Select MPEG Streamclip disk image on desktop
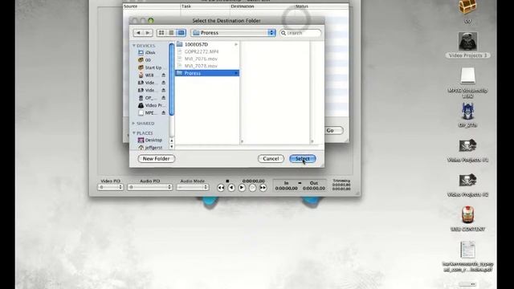 (x=467, y=75)
